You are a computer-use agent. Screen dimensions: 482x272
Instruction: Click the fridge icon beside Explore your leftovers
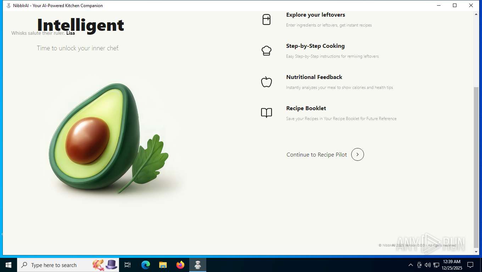pos(267,19)
